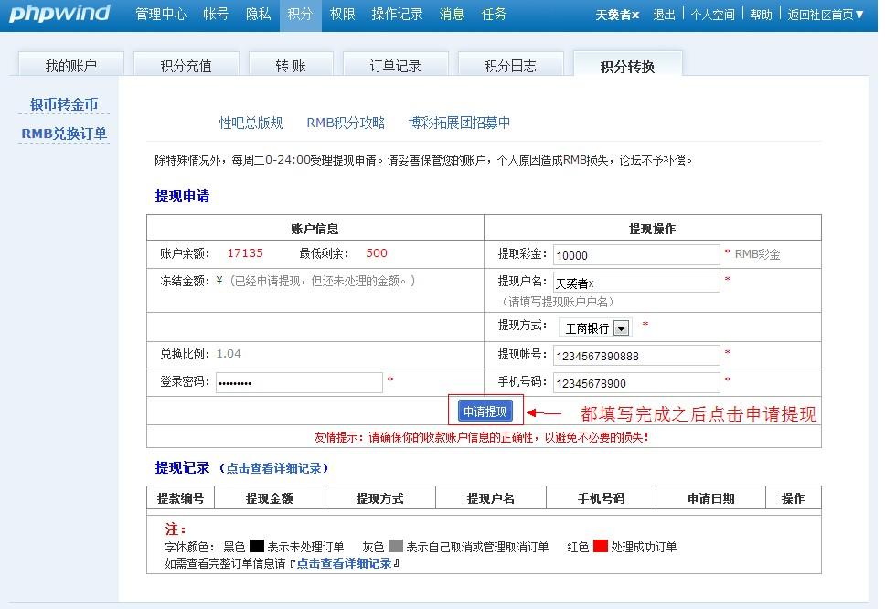Viewport: 885px width, 609px height.
Task: Open the RMB兑换订单 sidebar link
Action: pyautogui.click(x=64, y=134)
